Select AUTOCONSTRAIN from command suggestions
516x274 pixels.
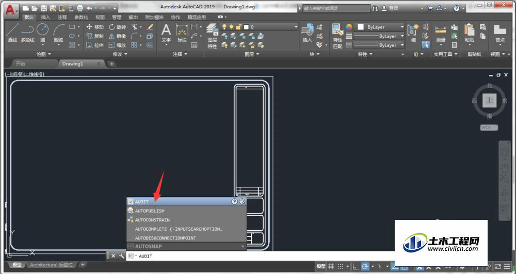pyautogui.click(x=187, y=220)
